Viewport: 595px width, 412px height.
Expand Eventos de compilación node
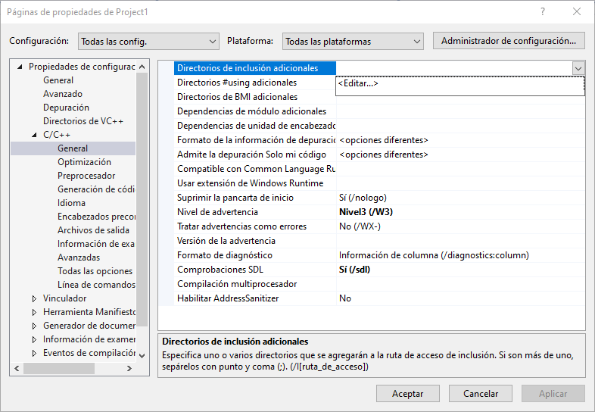coord(35,353)
